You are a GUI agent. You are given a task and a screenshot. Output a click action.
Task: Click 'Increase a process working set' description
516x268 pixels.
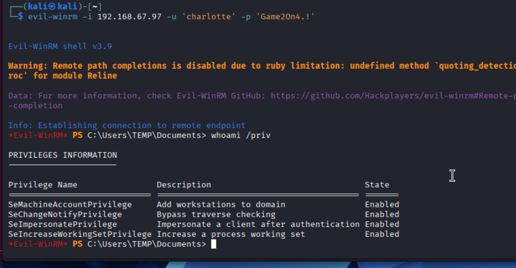[231, 234]
